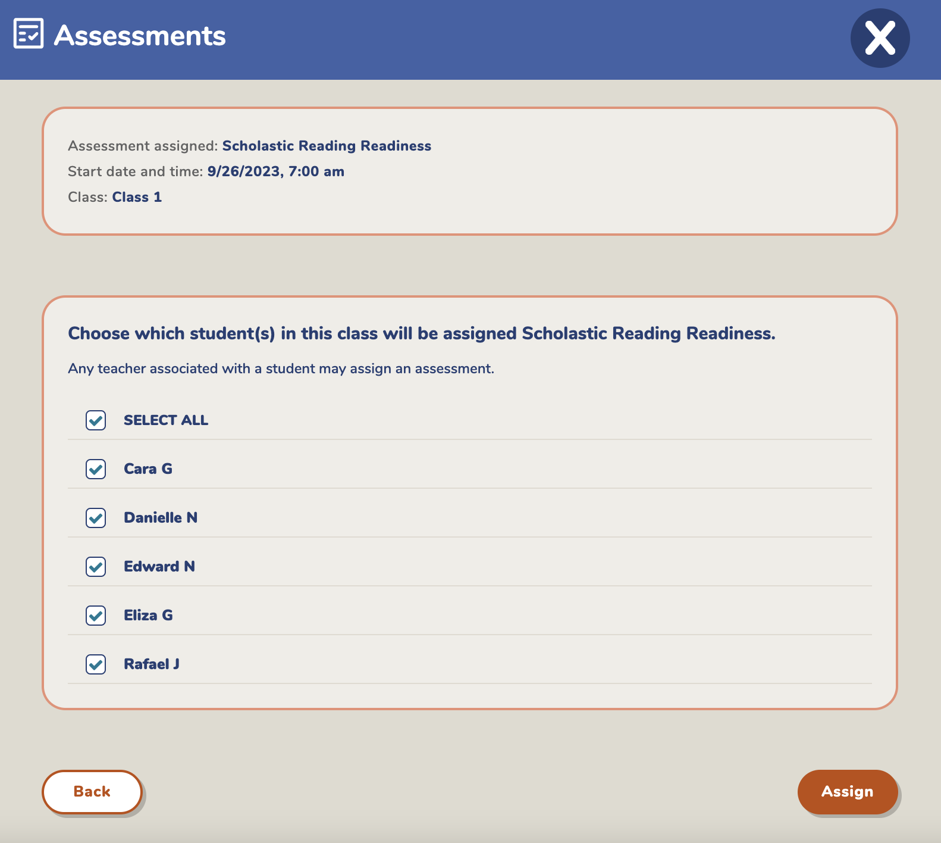Click the Class 1 value
The image size is (941, 843).
pyautogui.click(x=137, y=197)
